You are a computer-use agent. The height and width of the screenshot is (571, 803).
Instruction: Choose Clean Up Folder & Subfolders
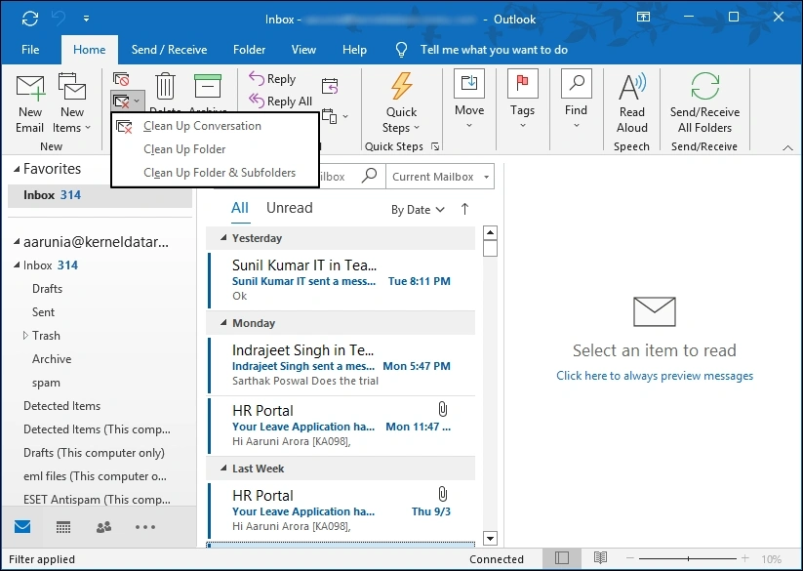215,173
